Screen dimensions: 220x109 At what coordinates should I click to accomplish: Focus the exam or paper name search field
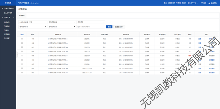click(x=91, y=27)
